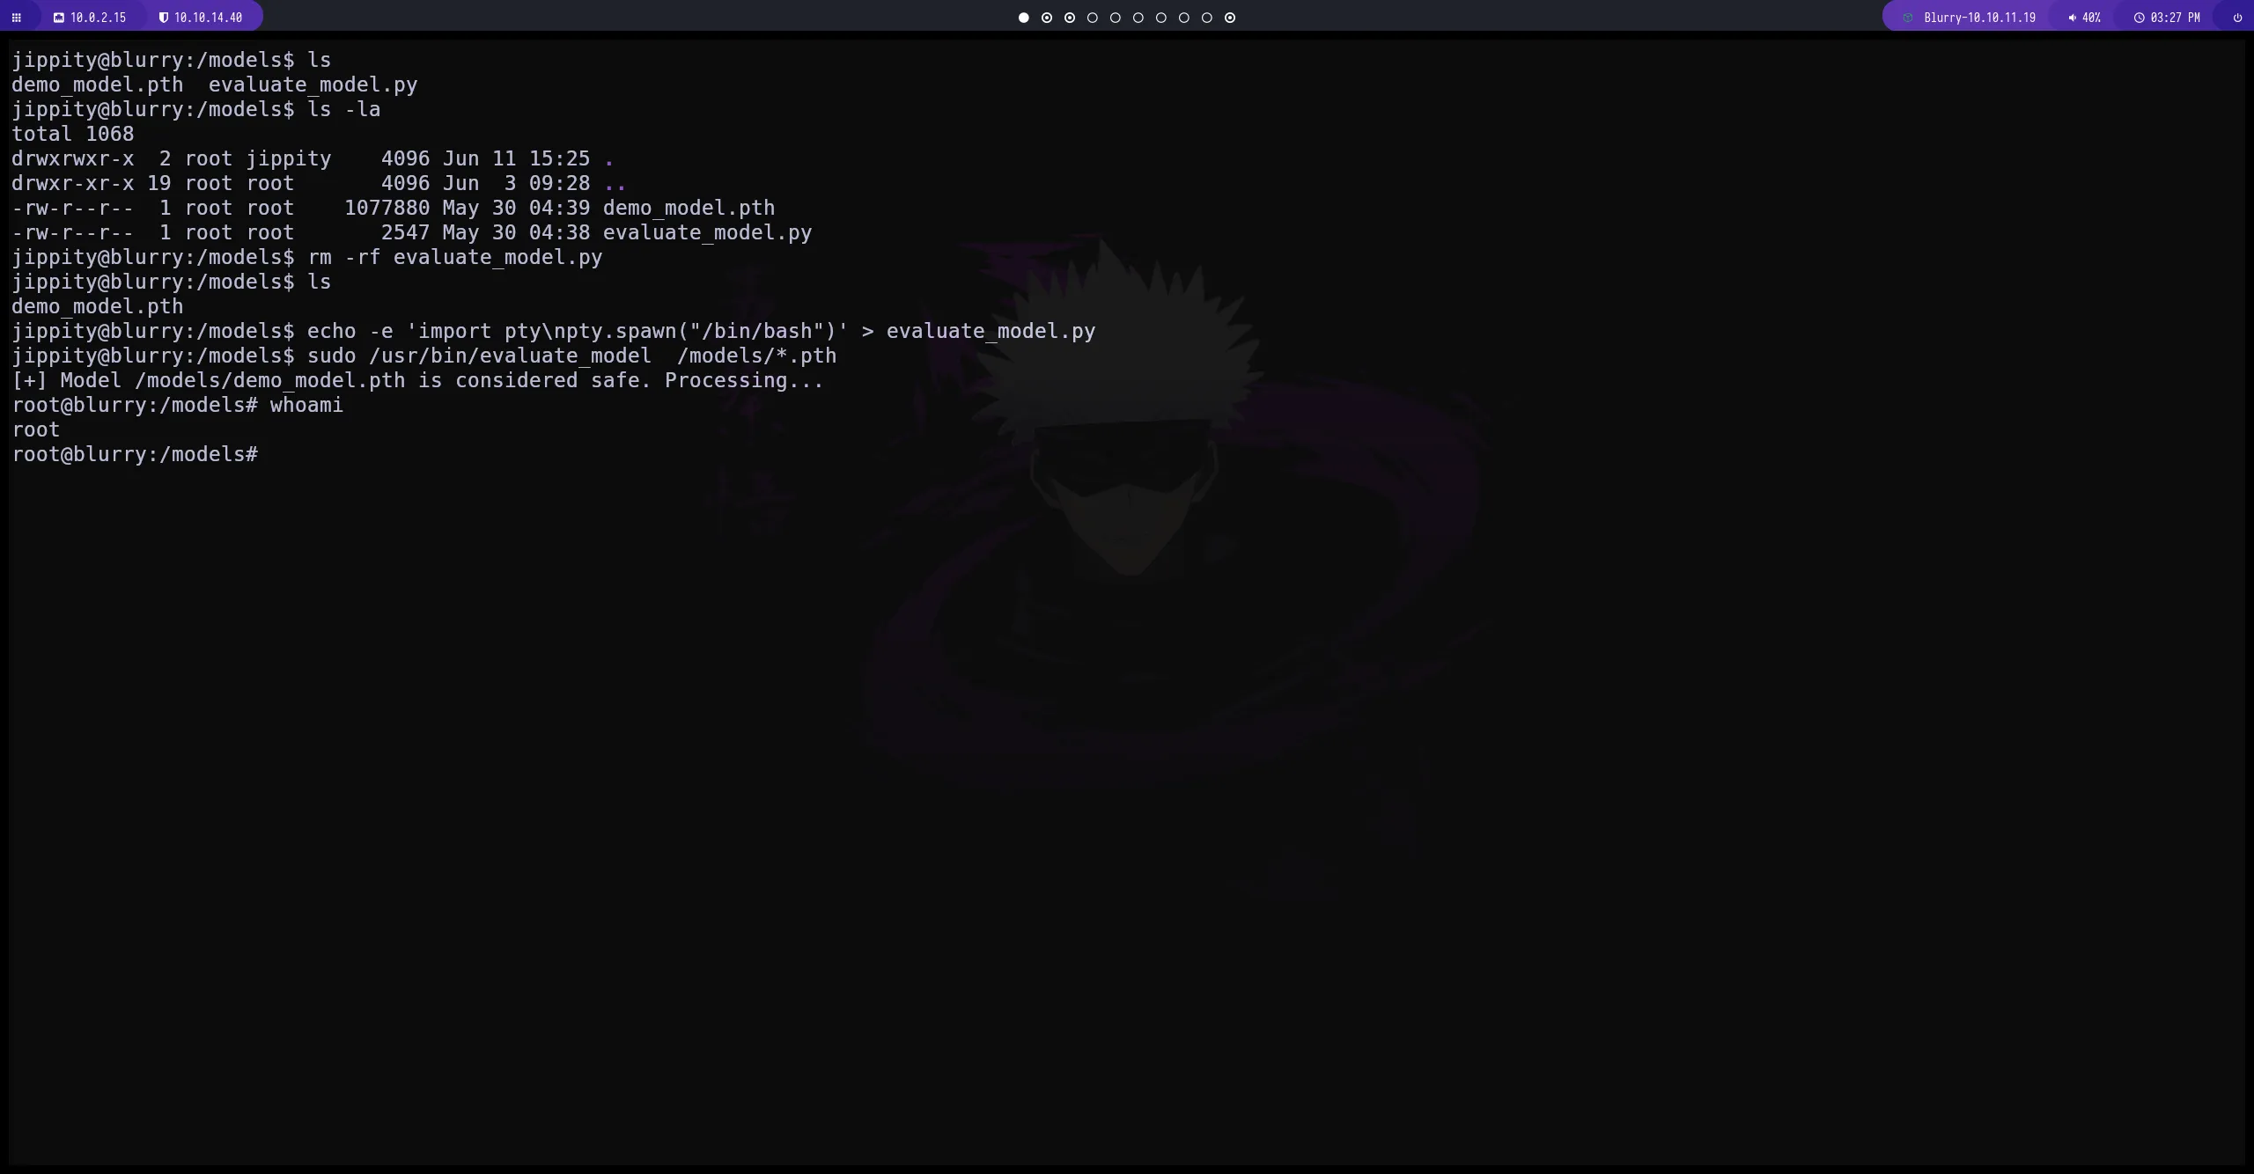Click the sudo /usr/bin/evaluate_model command line
This screenshot has height=1174, width=2254.
click(571, 356)
